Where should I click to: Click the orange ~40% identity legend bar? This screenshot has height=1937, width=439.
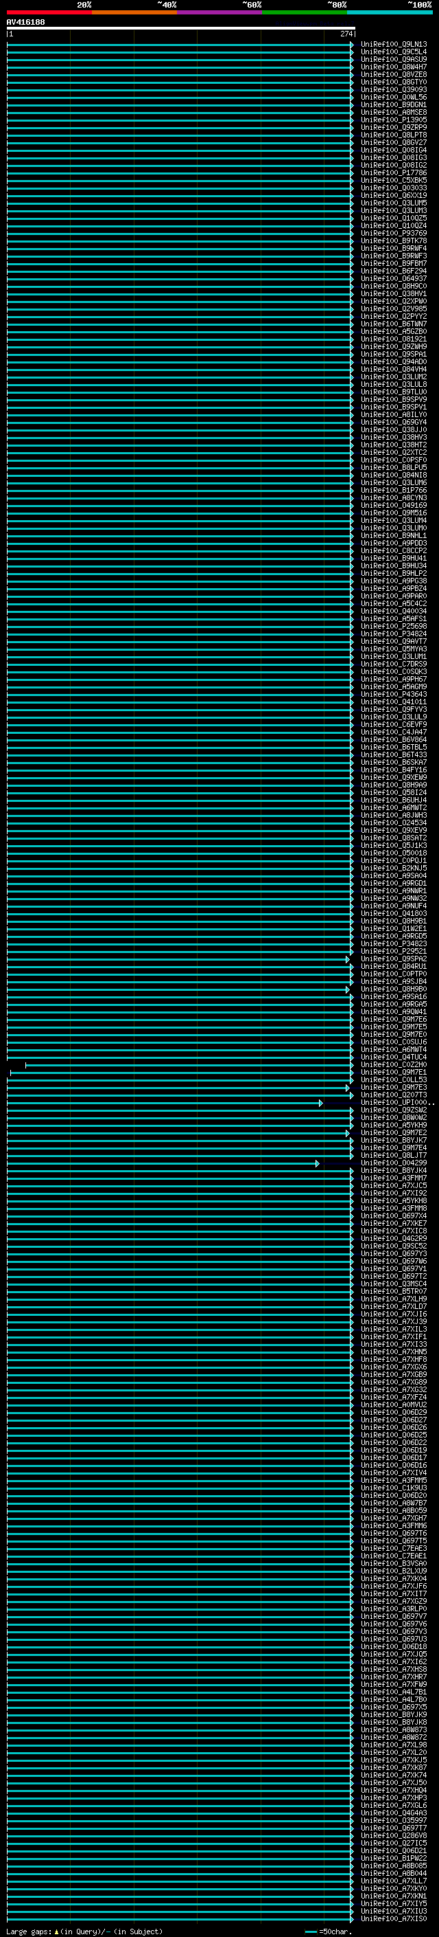coord(134,12)
